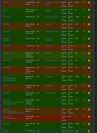The image size is (97, 133).
Task: Open the Roomba.lan hostname link
Action: click(x=49, y=53)
